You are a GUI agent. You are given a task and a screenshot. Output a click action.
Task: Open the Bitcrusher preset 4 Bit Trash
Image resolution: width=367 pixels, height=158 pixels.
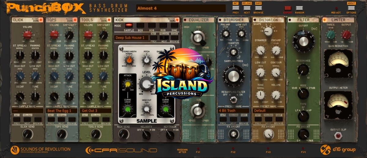tap(234, 111)
